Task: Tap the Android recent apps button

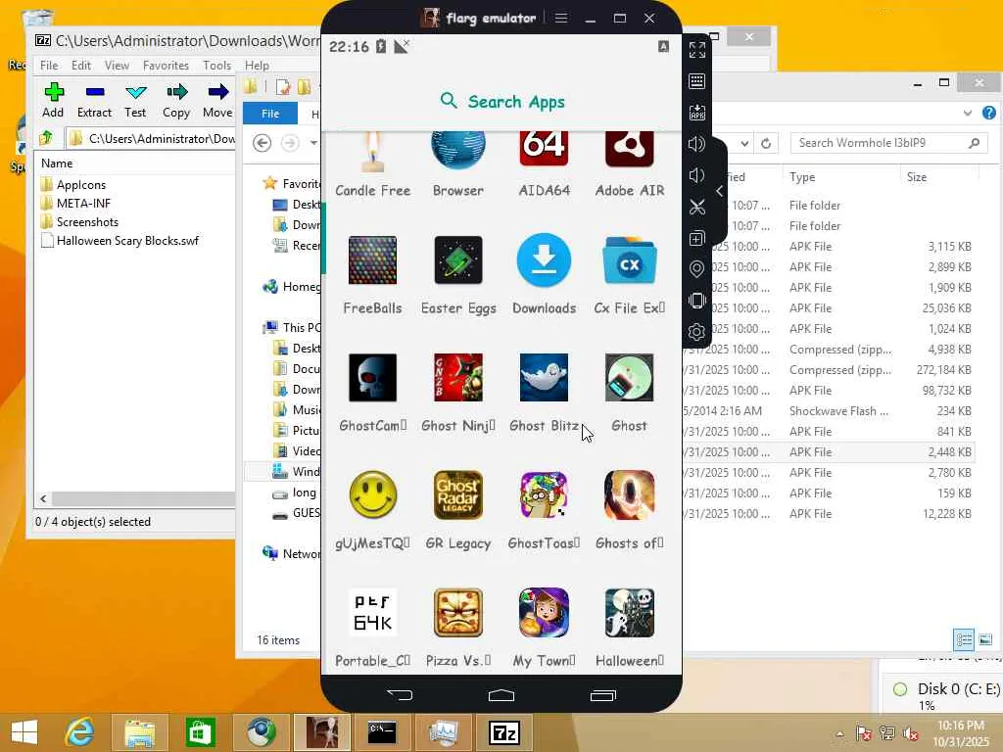Action: click(x=602, y=695)
